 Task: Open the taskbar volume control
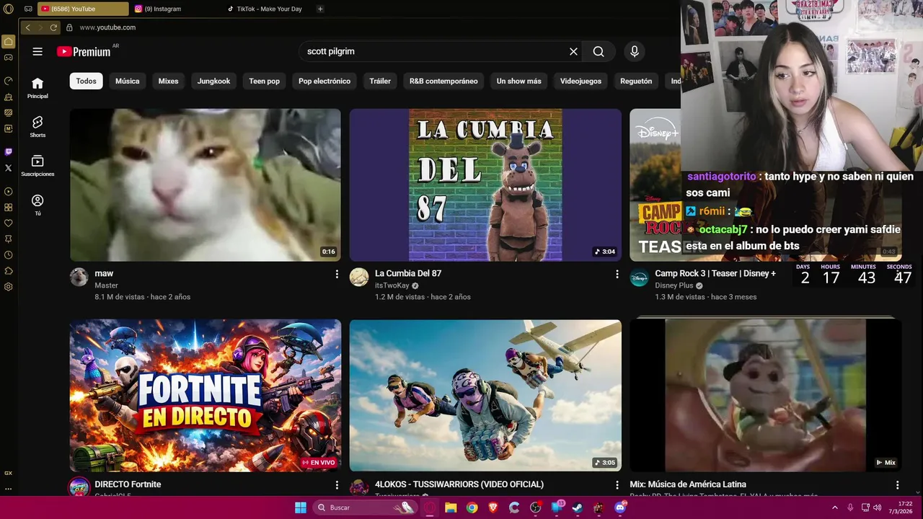[878, 507]
